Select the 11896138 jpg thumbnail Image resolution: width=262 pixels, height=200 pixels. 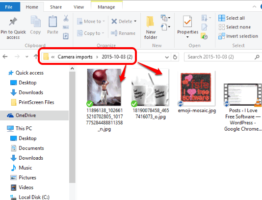(104, 87)
